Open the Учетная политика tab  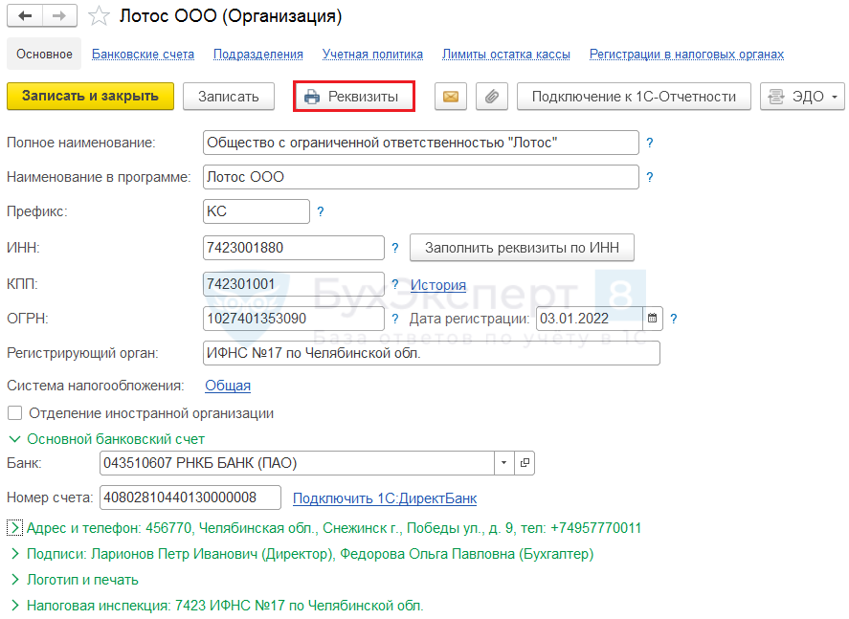pos(372,55)
